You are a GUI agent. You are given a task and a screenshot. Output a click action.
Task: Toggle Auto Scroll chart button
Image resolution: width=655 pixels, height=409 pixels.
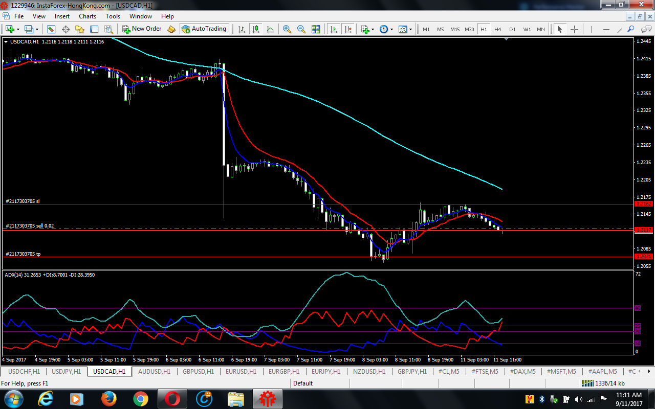[334, 29]
